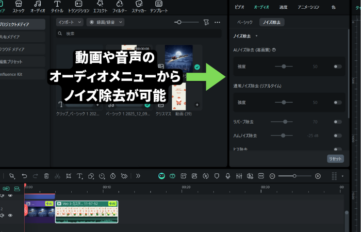
Task: Add the クリスマス 動画 (39) clip with plus icon
Action: pos(197,105)
